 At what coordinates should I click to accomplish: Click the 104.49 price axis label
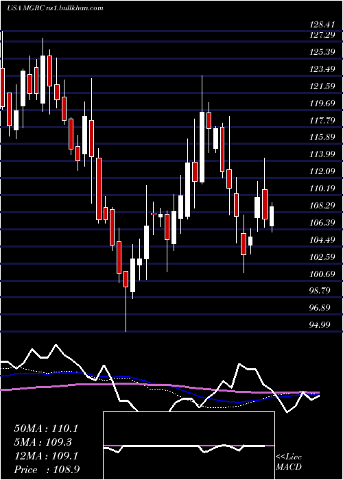pyautogui.click(x=321, y=240)
